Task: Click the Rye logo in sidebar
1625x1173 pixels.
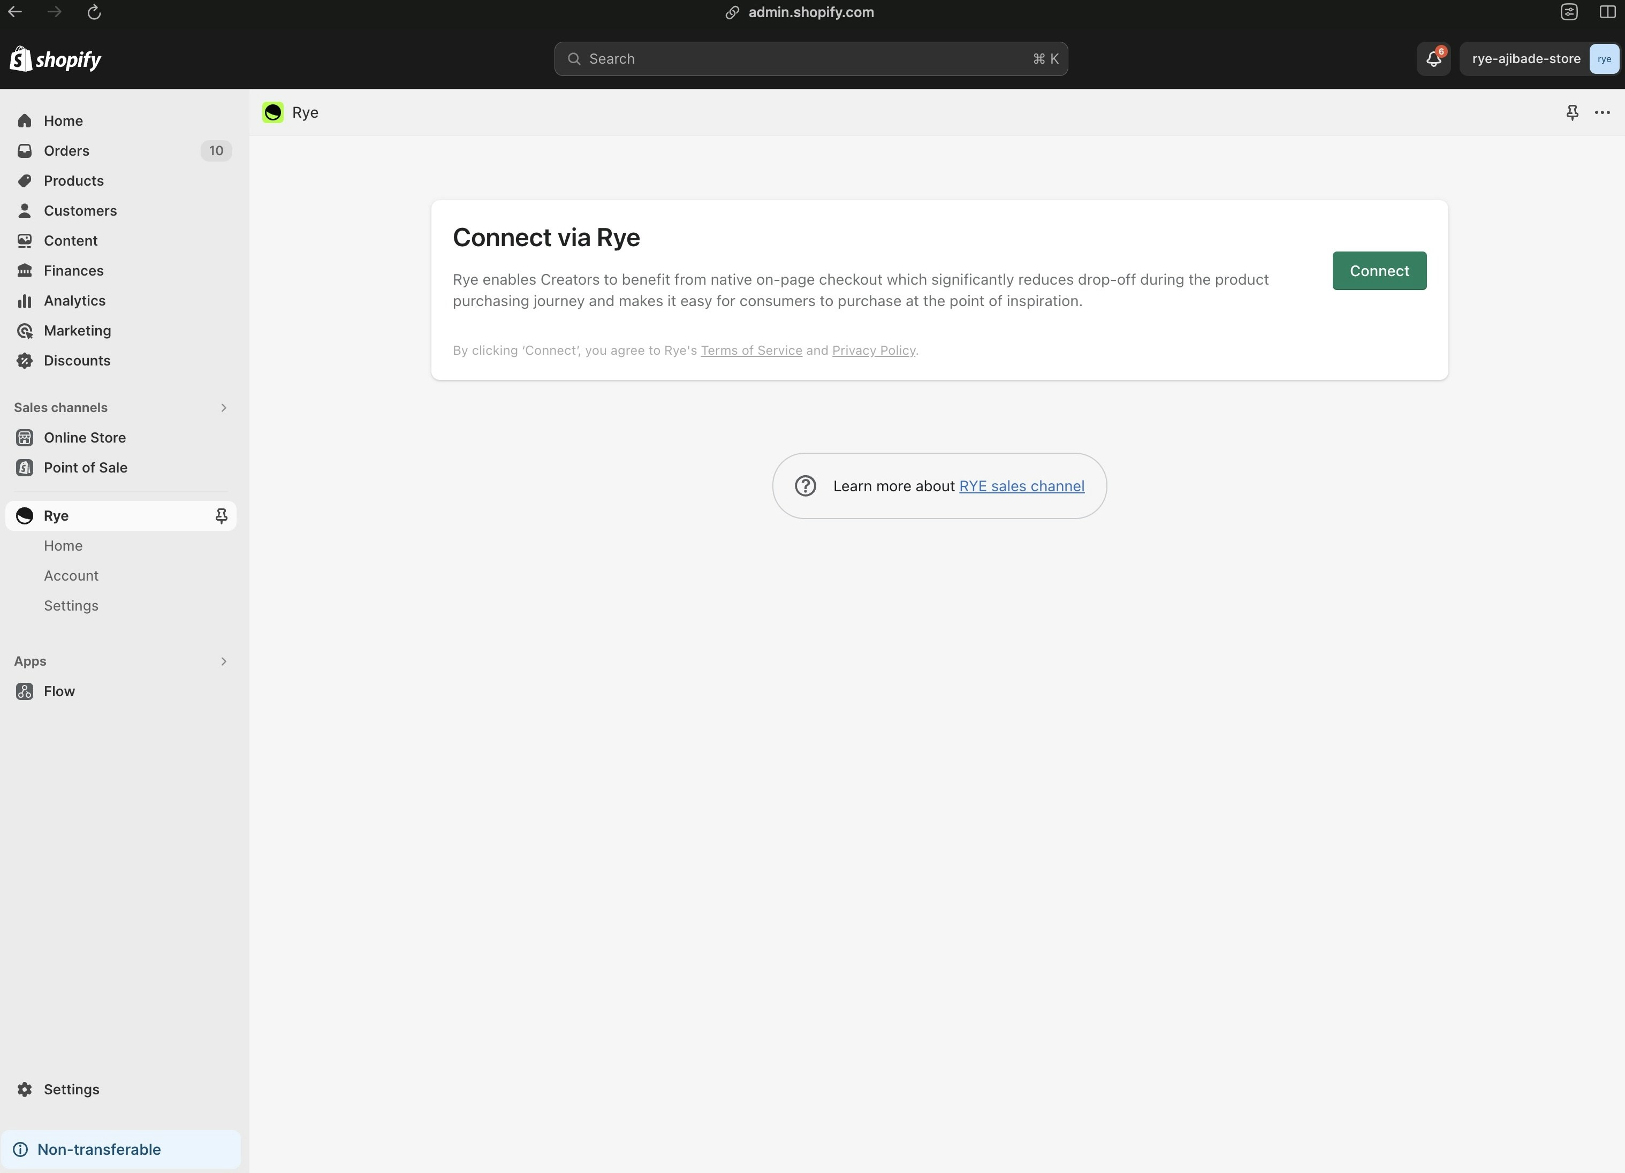Action: 25,516
